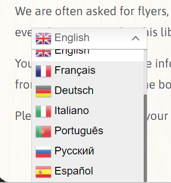Viewport: 171px width, 183px height.
Task: Collapse the language dropdown with the chevron arrow
Action: pyautogui.click(x=136, y=38)
